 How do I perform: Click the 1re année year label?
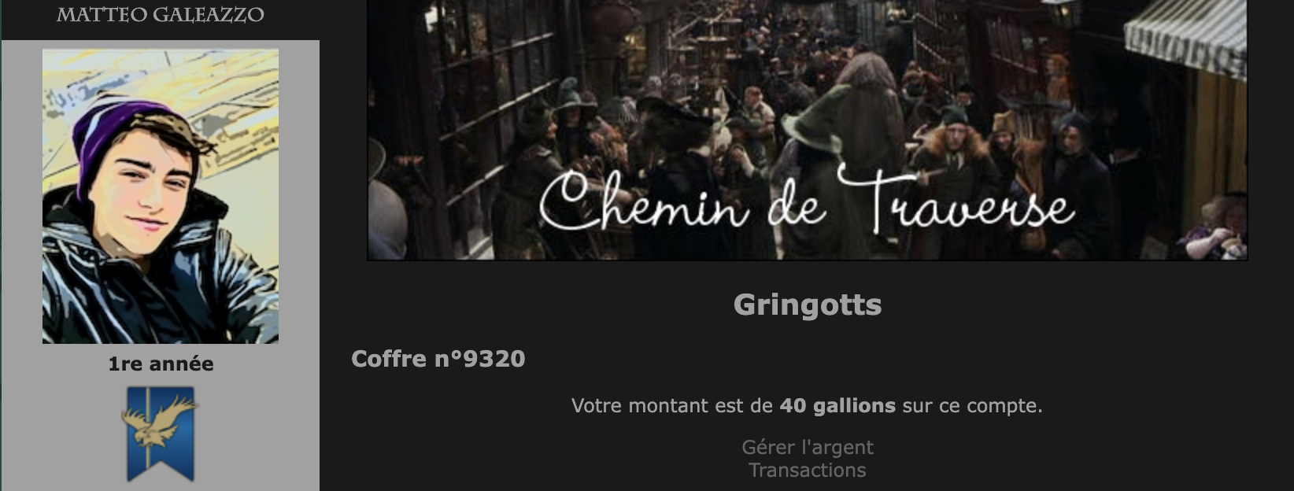(161, 364)
